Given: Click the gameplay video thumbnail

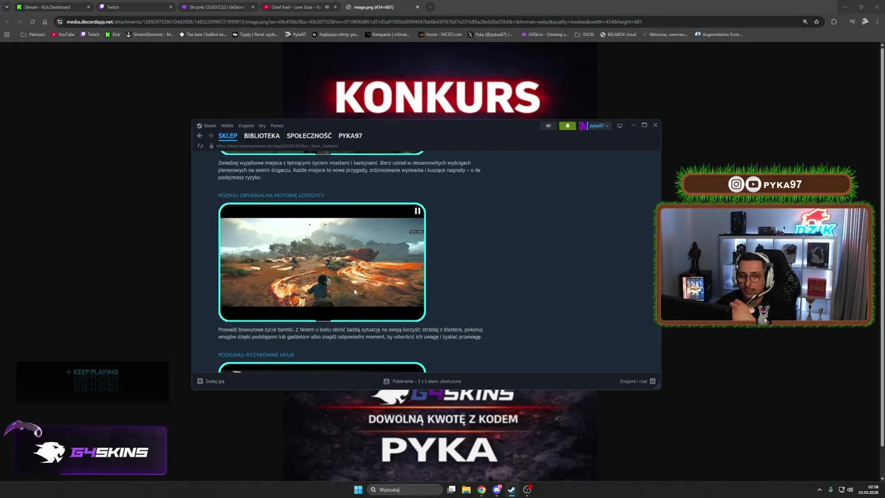Looking at the screenshot, I should point(322,262).
